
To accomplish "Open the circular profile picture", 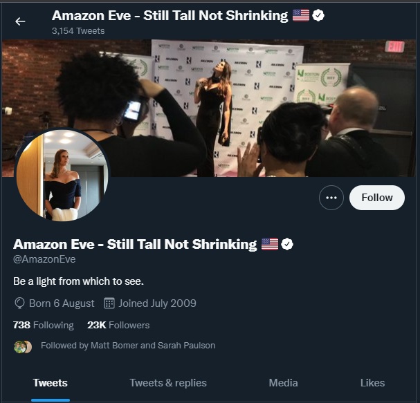I will [62, 175].
